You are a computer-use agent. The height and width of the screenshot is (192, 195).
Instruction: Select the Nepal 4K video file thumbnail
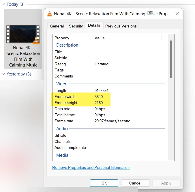pos(23,34)
